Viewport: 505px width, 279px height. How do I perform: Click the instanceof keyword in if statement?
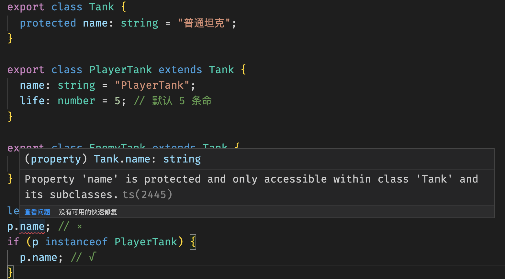pos(76,242)
